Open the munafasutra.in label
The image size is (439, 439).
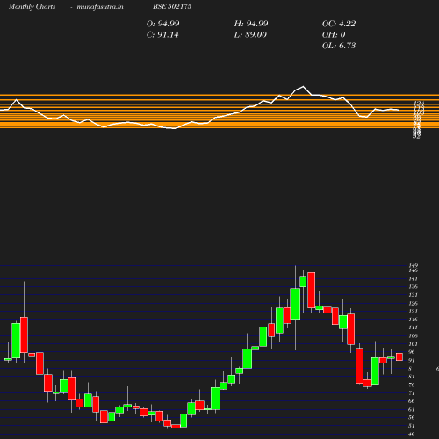pyautogui.click(x=100, y=6)
